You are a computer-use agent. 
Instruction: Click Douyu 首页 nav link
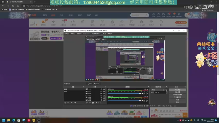tap(45, 15)
